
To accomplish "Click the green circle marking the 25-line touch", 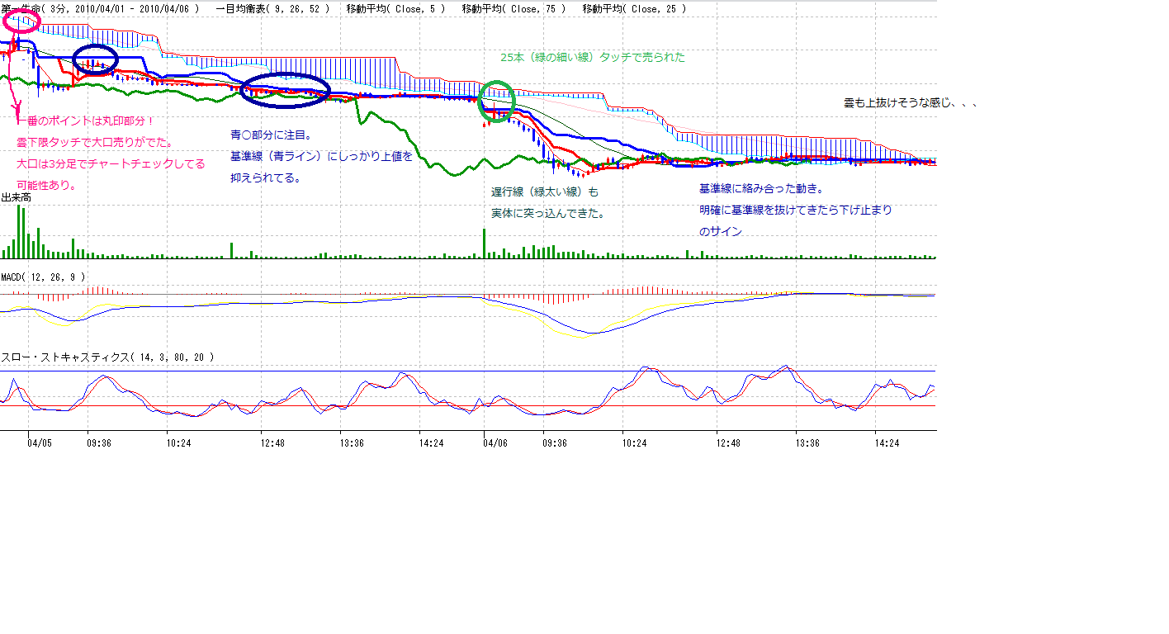I will (497, 101).
